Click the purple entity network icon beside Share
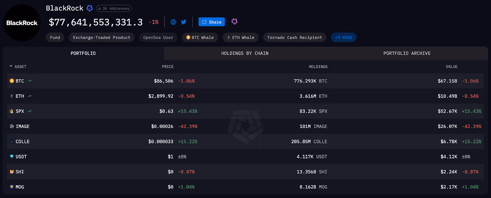 click(x=234, y=22)
